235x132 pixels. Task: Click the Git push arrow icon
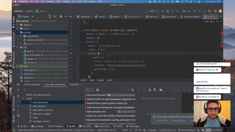(x=199, y=11)
